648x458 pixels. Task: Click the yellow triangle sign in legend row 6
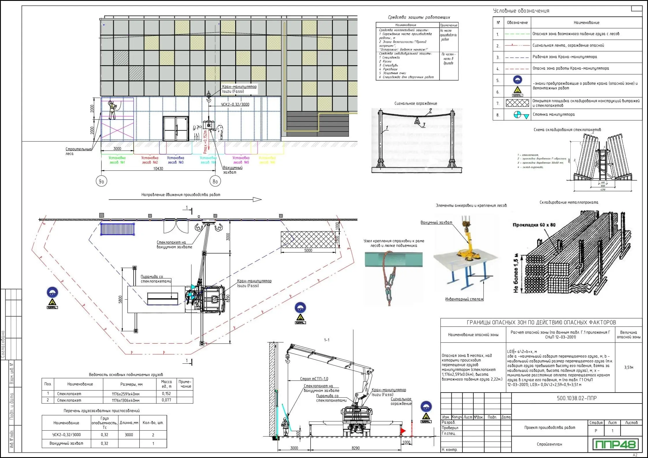click(517, 91)
